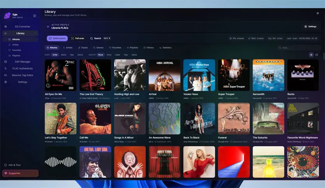Open Let's Stay Together album cover
The width and height of the screenshot is (325, 188).
tap(61, 118)
